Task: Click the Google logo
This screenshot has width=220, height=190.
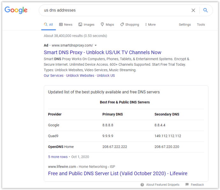Action: point(16,10)
